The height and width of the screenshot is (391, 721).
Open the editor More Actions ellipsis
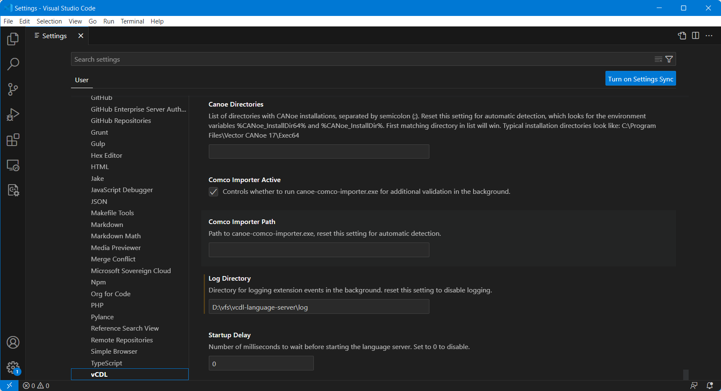click(x=709, y=36)
